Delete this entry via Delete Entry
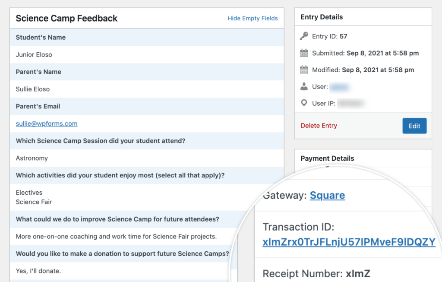Viewport: 442px width, 282px height. [319, 126]
